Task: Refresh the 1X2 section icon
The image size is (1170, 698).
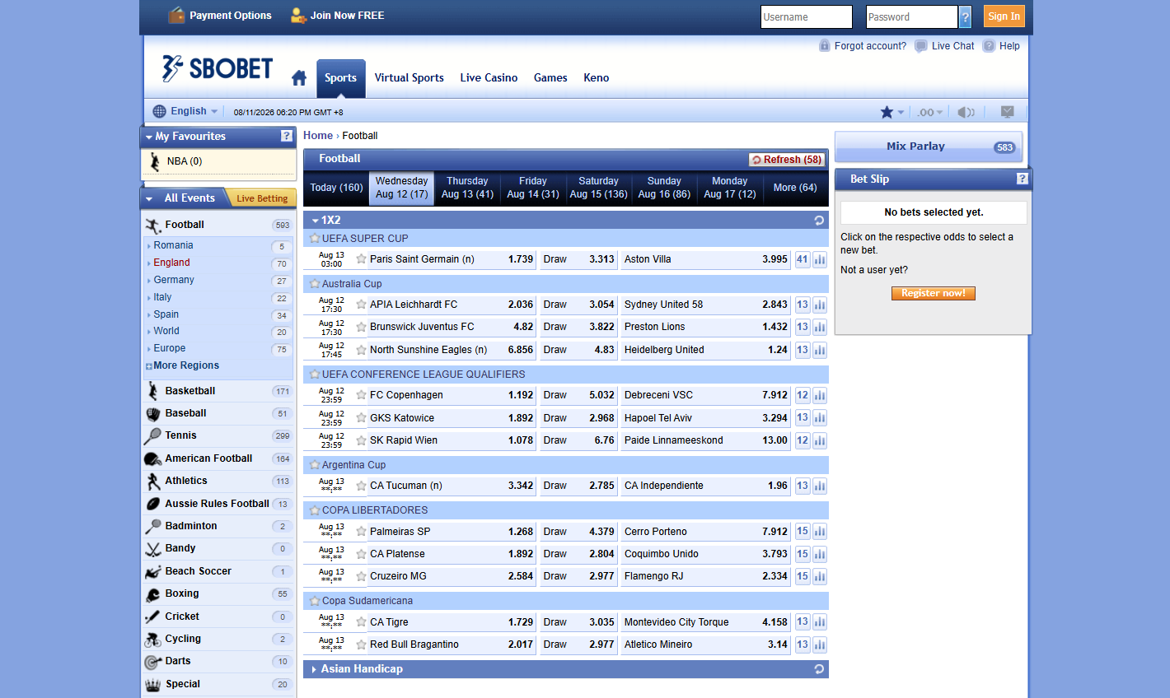Action: coord(819,221)
